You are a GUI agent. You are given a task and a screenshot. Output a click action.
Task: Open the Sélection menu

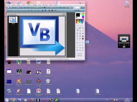(x=29, y=5)
